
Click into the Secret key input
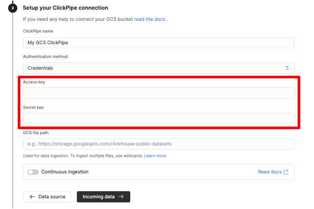[158, 118]
